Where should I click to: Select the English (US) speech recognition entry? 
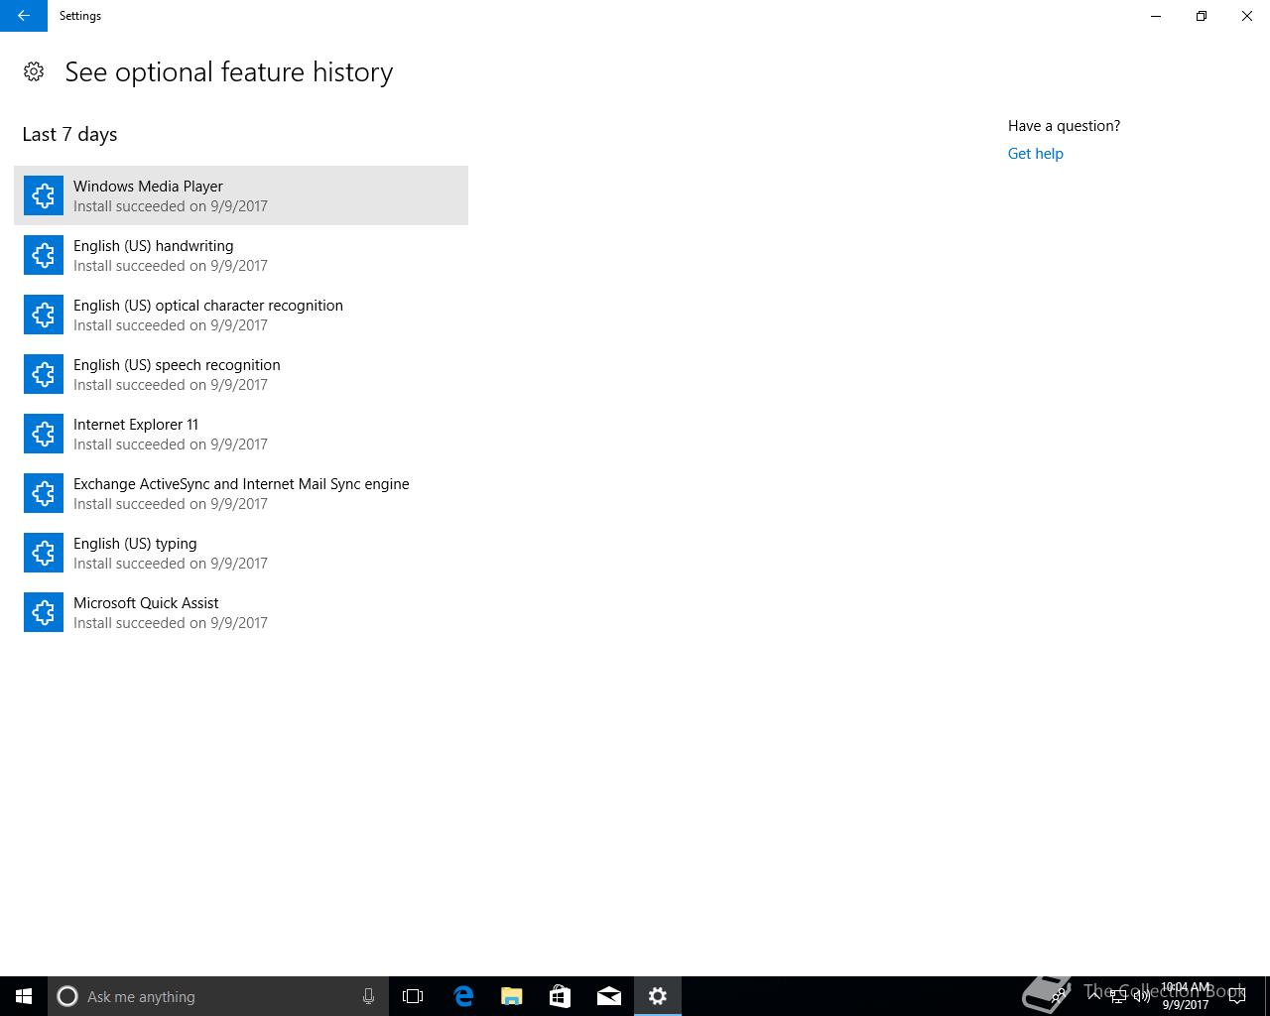[241, 374]
